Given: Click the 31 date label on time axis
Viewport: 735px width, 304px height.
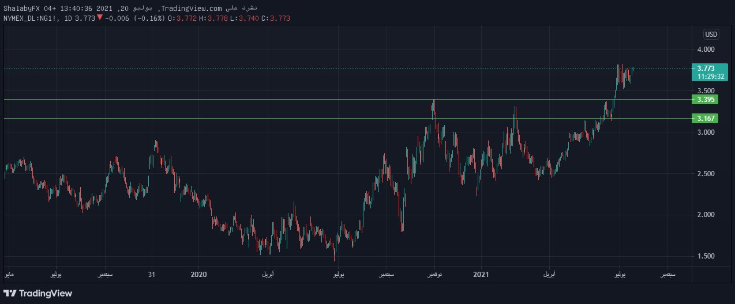Looking at the screenshot, I should coord(151,275).
